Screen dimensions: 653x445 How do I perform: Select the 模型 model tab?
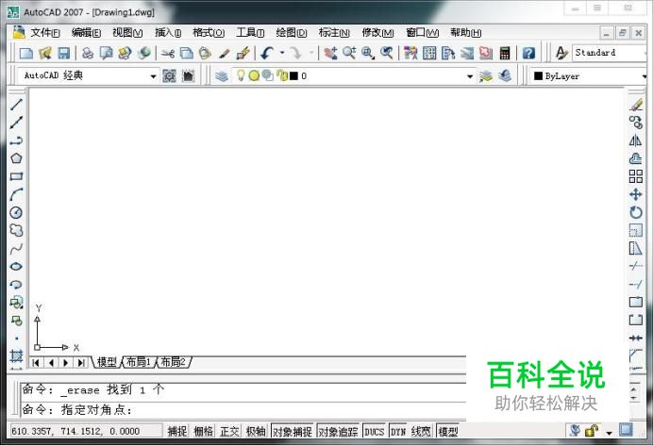point(107,362)
